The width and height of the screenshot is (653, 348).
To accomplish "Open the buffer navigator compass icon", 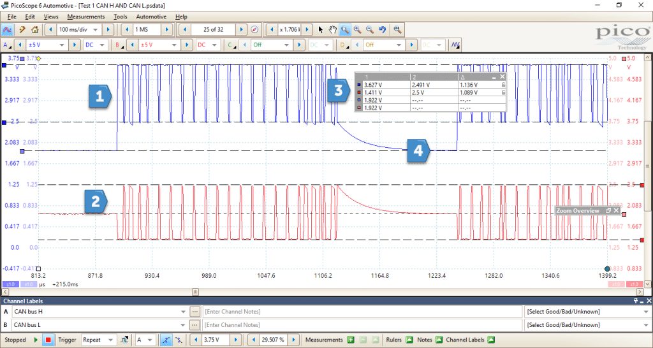I will (255, 29).
